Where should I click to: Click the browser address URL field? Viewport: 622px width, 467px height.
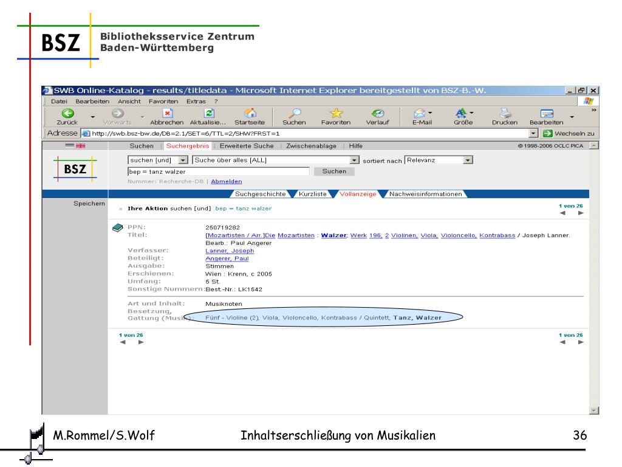[305, 133]
